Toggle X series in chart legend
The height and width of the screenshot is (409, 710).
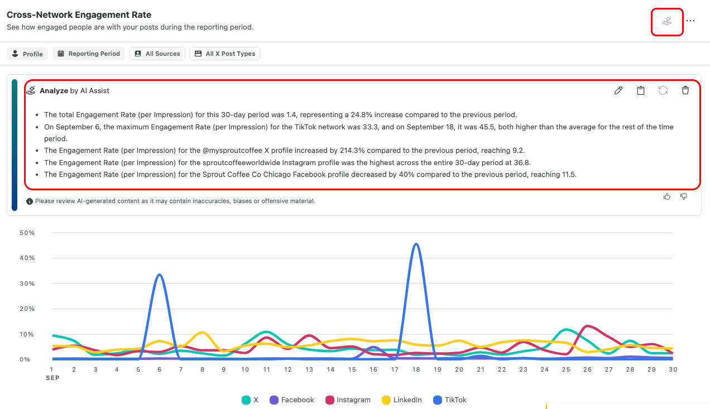point(250,400)
